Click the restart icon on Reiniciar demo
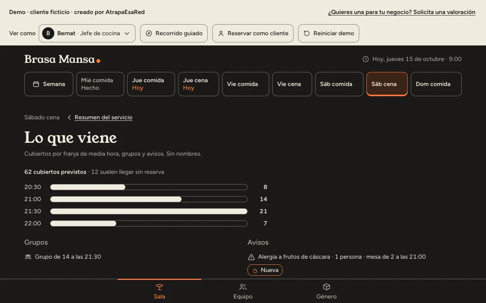The image size is (486, 303). pos(307,33)
